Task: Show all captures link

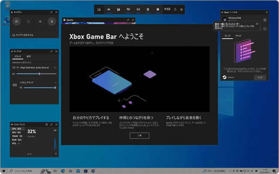Action: point(23,35)
